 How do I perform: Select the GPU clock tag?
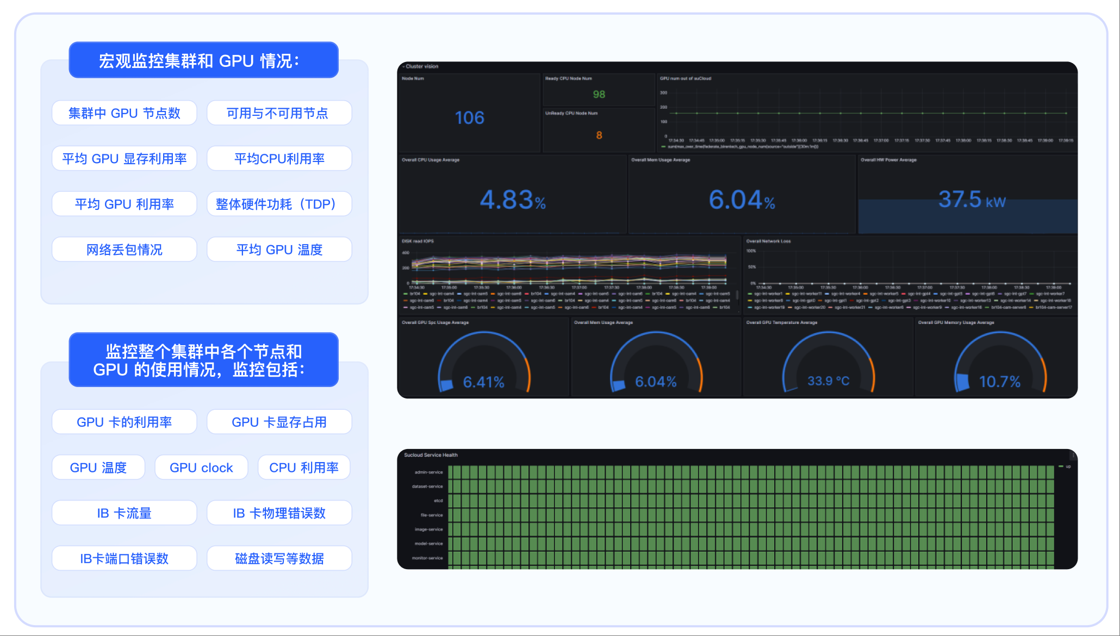[x=201, y=467]
